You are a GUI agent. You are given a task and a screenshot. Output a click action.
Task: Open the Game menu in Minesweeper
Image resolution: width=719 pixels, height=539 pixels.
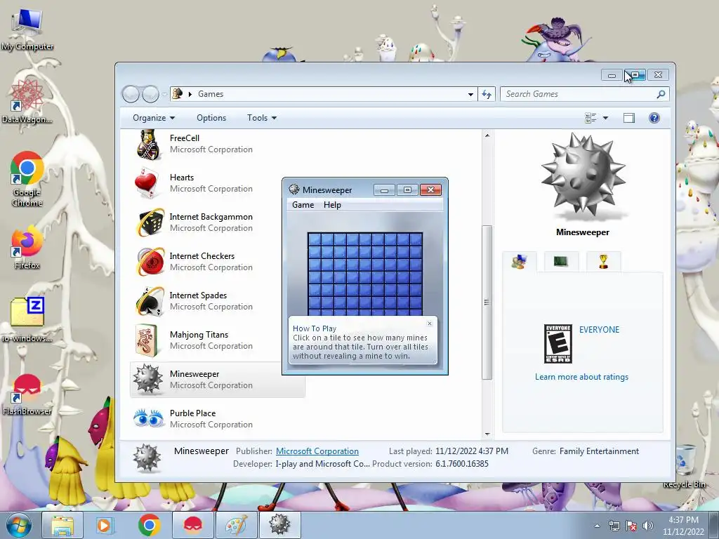tap(303, 205)
